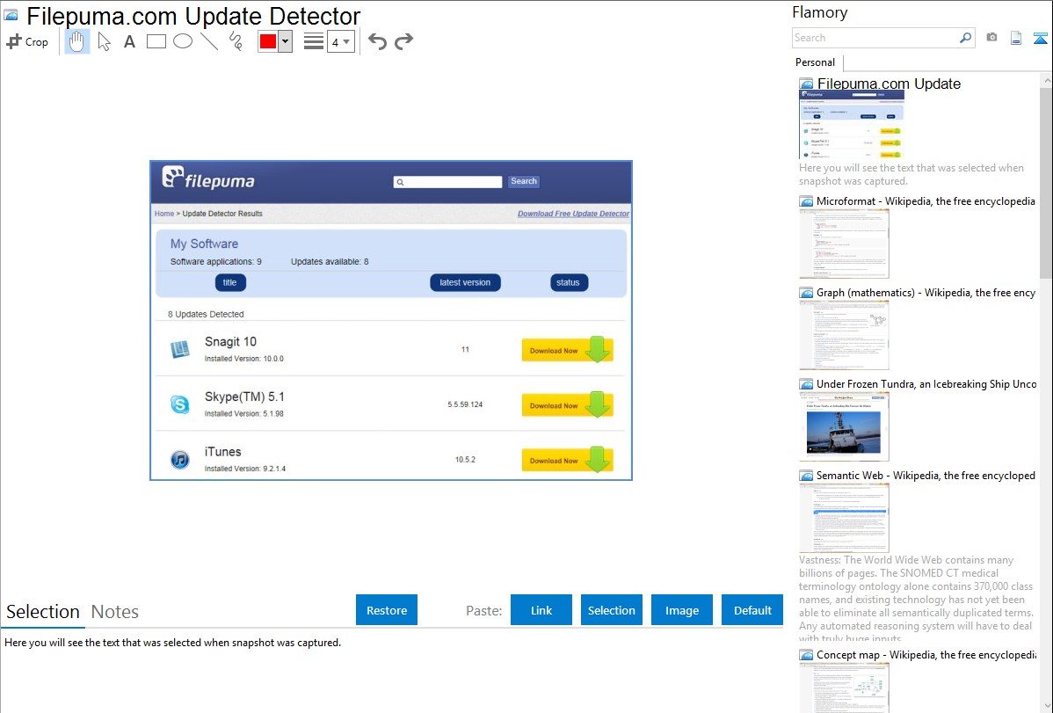The image size is (1053, 713).
Task: Click the latest version column button
Action: [x=465, y=283]
